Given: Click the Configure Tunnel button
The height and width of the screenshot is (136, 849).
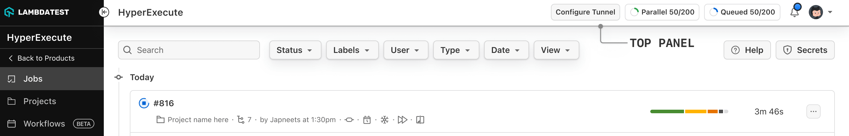Looking at the screenshot, I should (x=585, y=12).
